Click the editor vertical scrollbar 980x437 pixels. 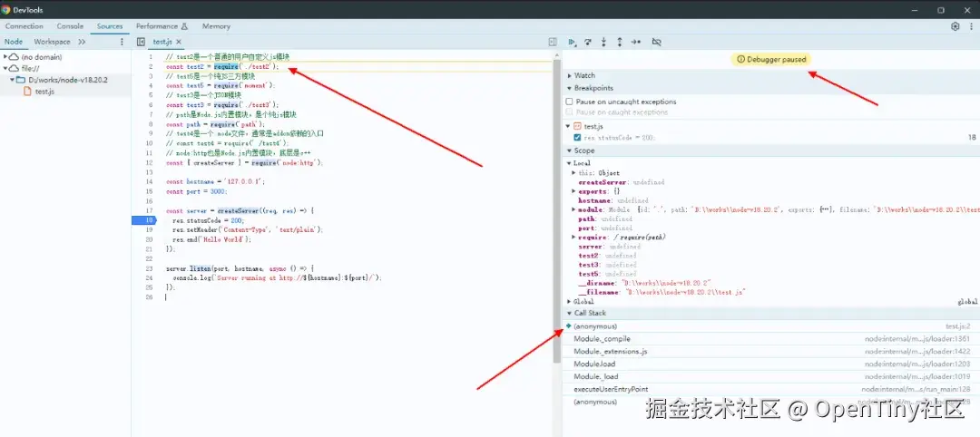pyautogui.click(x=557, y=211)
